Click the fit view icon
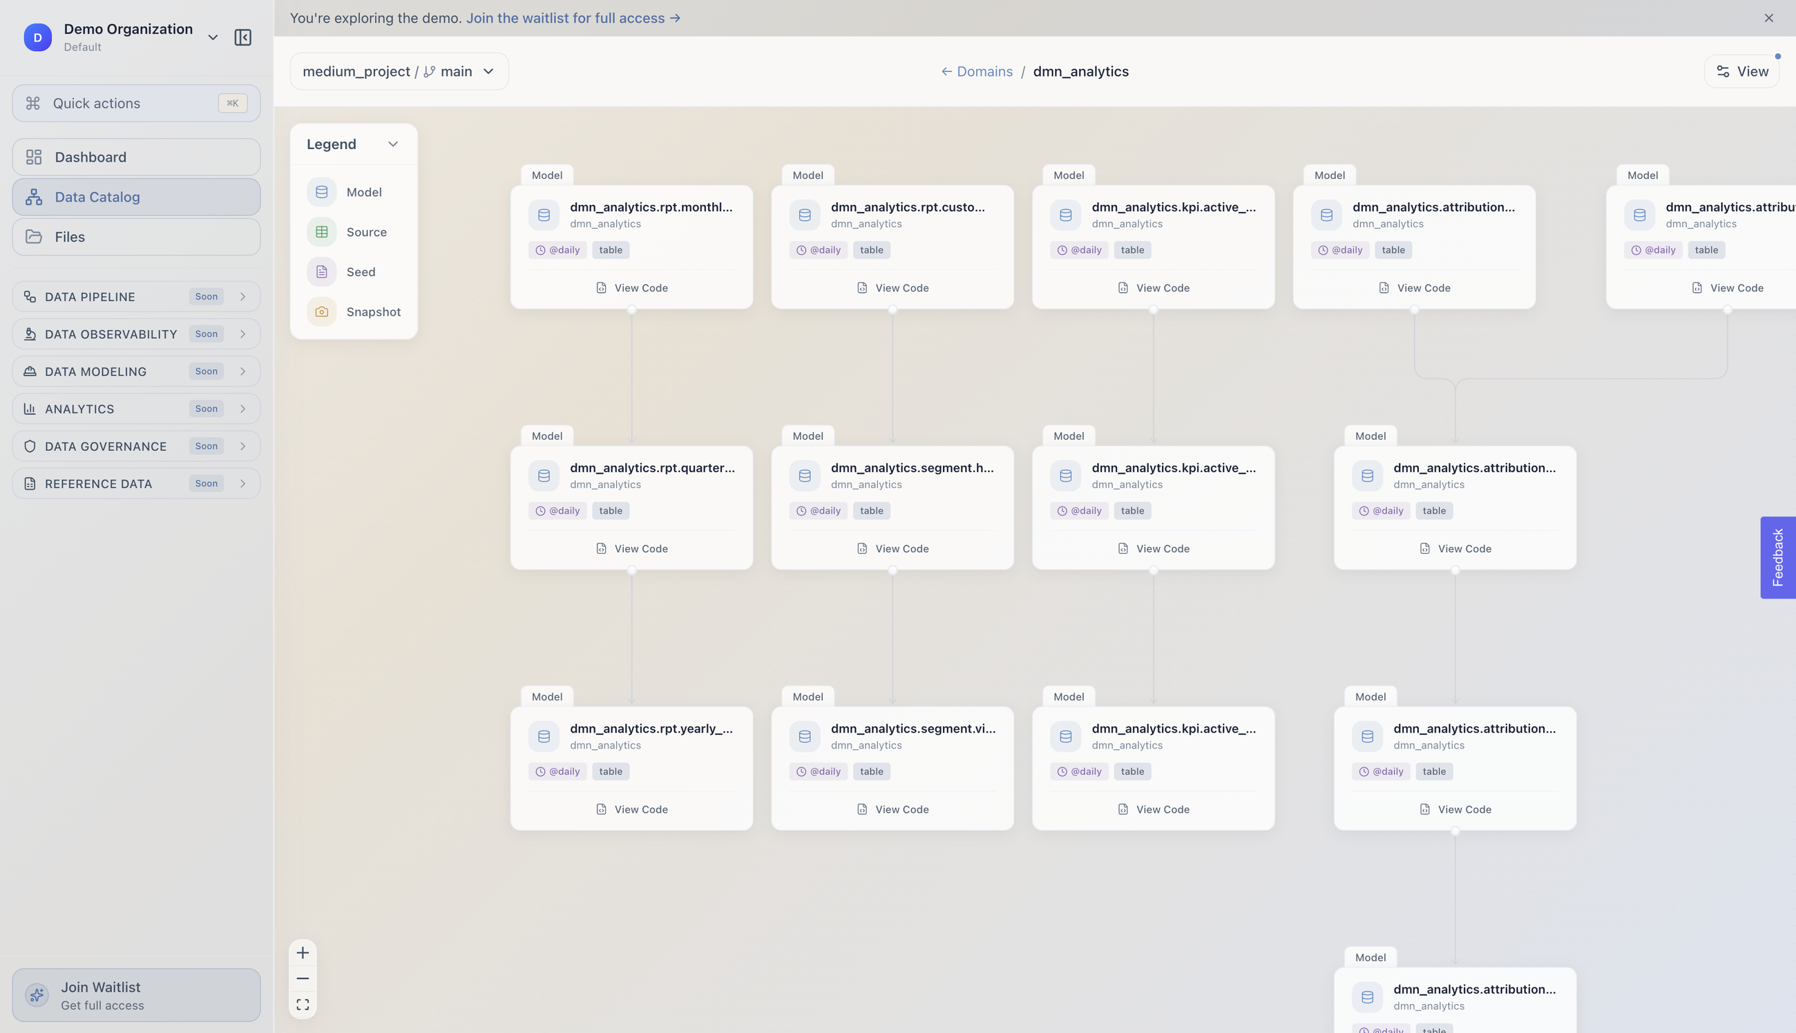The height and width of the screenshot is (1033, 1796). (303, 1005)
